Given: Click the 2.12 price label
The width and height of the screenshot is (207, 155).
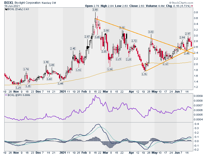Looking at the screenshot, I should point(166,64).
